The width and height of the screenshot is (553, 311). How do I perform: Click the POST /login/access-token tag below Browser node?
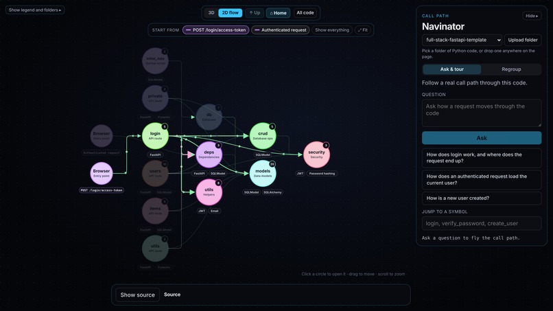[102, 190]
